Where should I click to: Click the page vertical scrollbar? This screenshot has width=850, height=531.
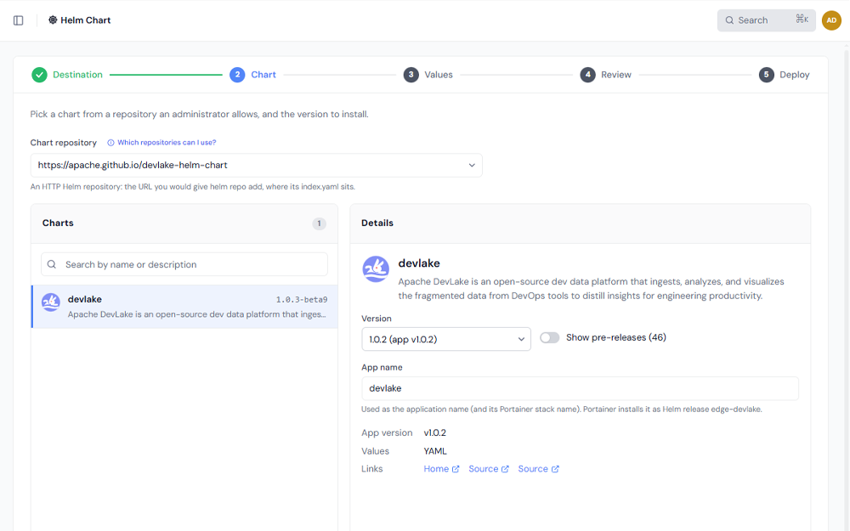(x=847, y=287)
